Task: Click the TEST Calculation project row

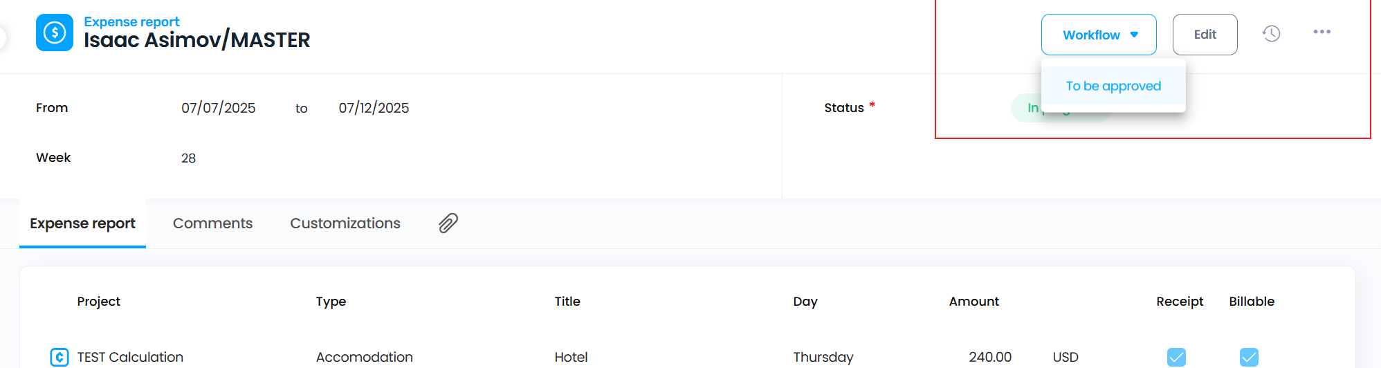Action: [x=130, y=357]
